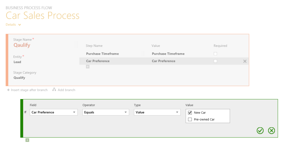Click Insert stage after branch link

(x=29, y=90)
